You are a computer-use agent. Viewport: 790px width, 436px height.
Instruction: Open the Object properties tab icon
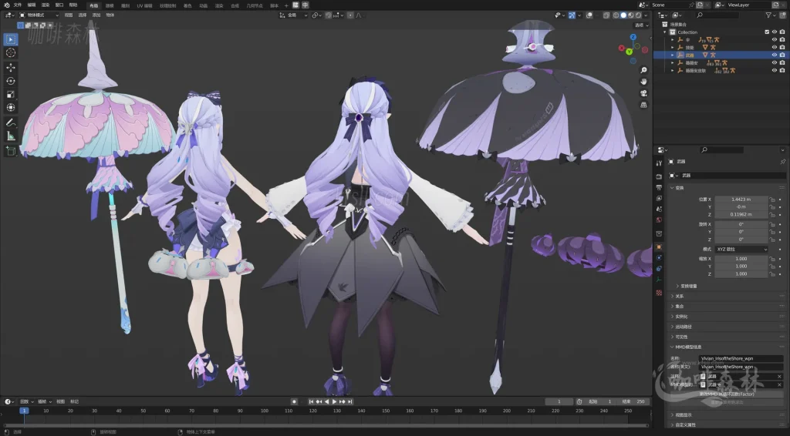click(659, 247)
